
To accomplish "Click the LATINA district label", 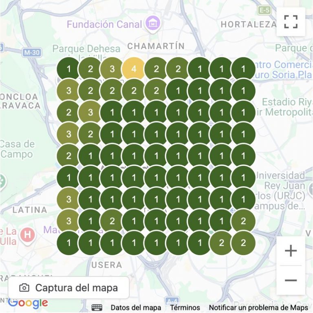I will tap(30, 210).
